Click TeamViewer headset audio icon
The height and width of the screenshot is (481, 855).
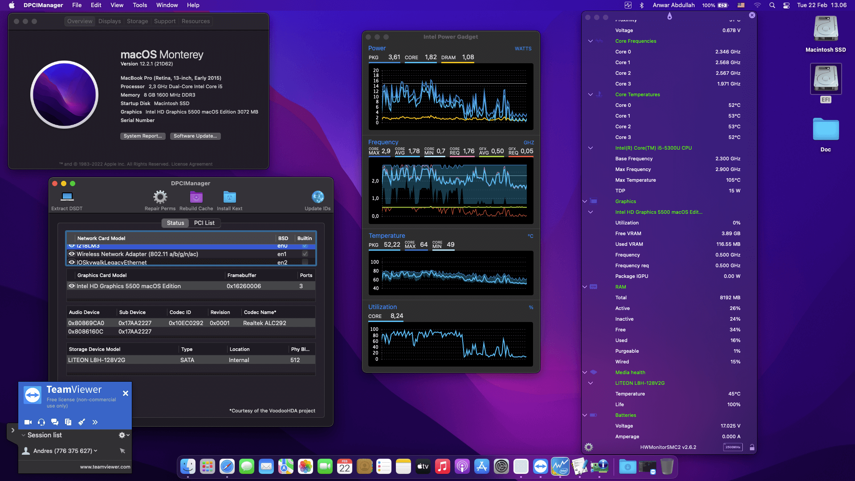[x=41, y=422]
